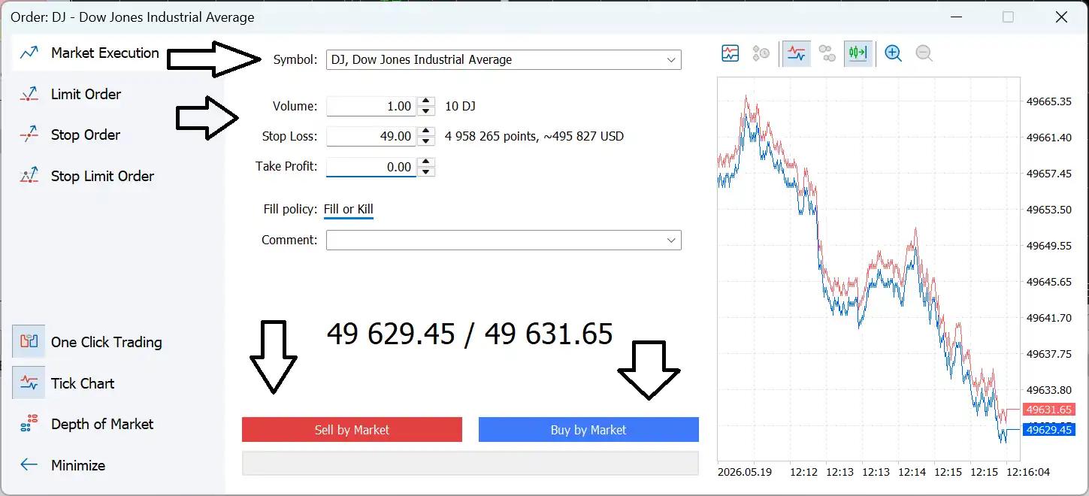Click the Stop Order icon
1089x496 pixels.
[x=29, y=135]
